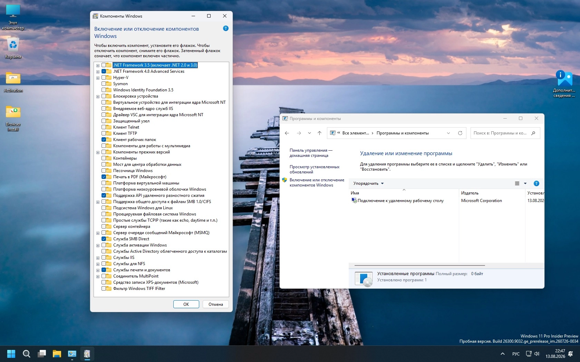580x362 pixels.
Task: Open the help icon in Programs and Features toolbar
Action: point(536,183)
